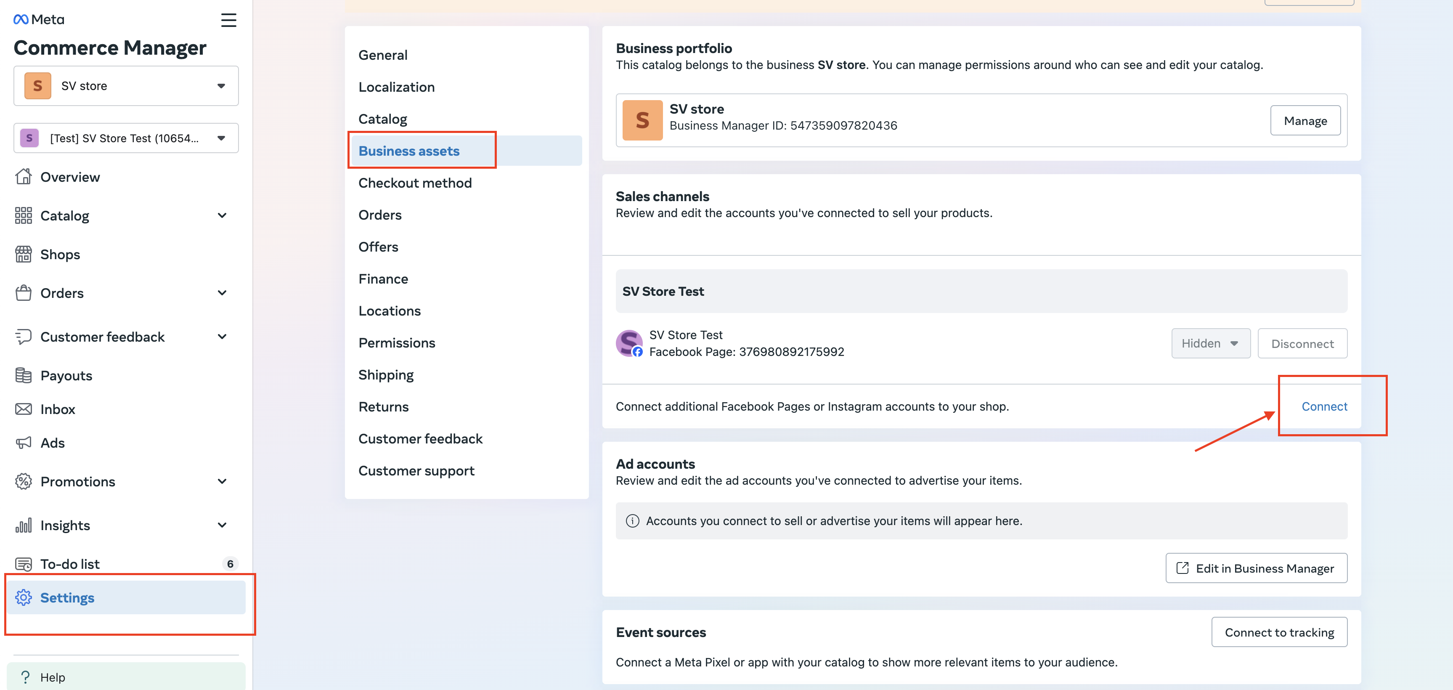Viewport: 1453px width, 690px height.
Task: Click the hamburger menu icon beside Meta logo
Action: 228,20
